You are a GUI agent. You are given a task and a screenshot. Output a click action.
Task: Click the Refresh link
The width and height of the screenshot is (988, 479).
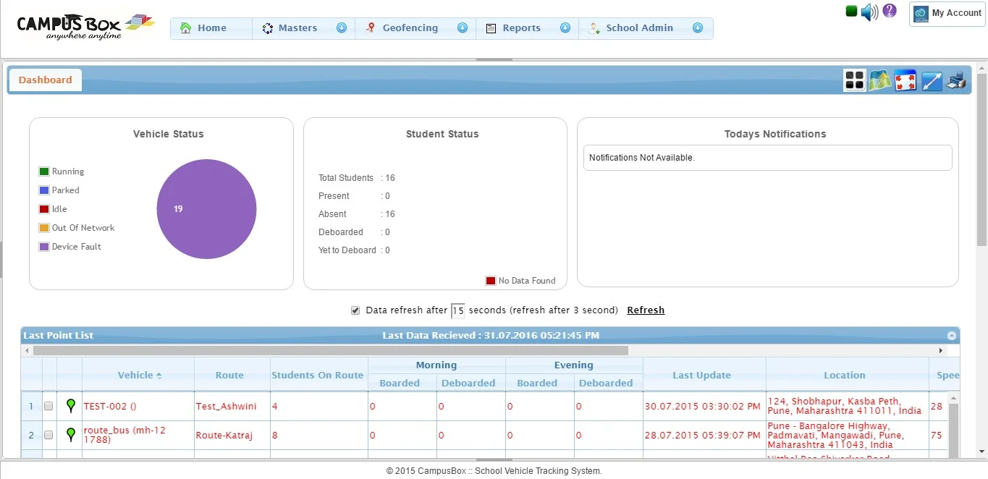646,310
